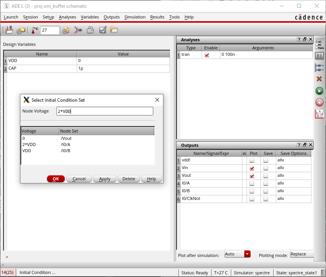Click the red Stop Simulation icon

[x=319, y=102]
